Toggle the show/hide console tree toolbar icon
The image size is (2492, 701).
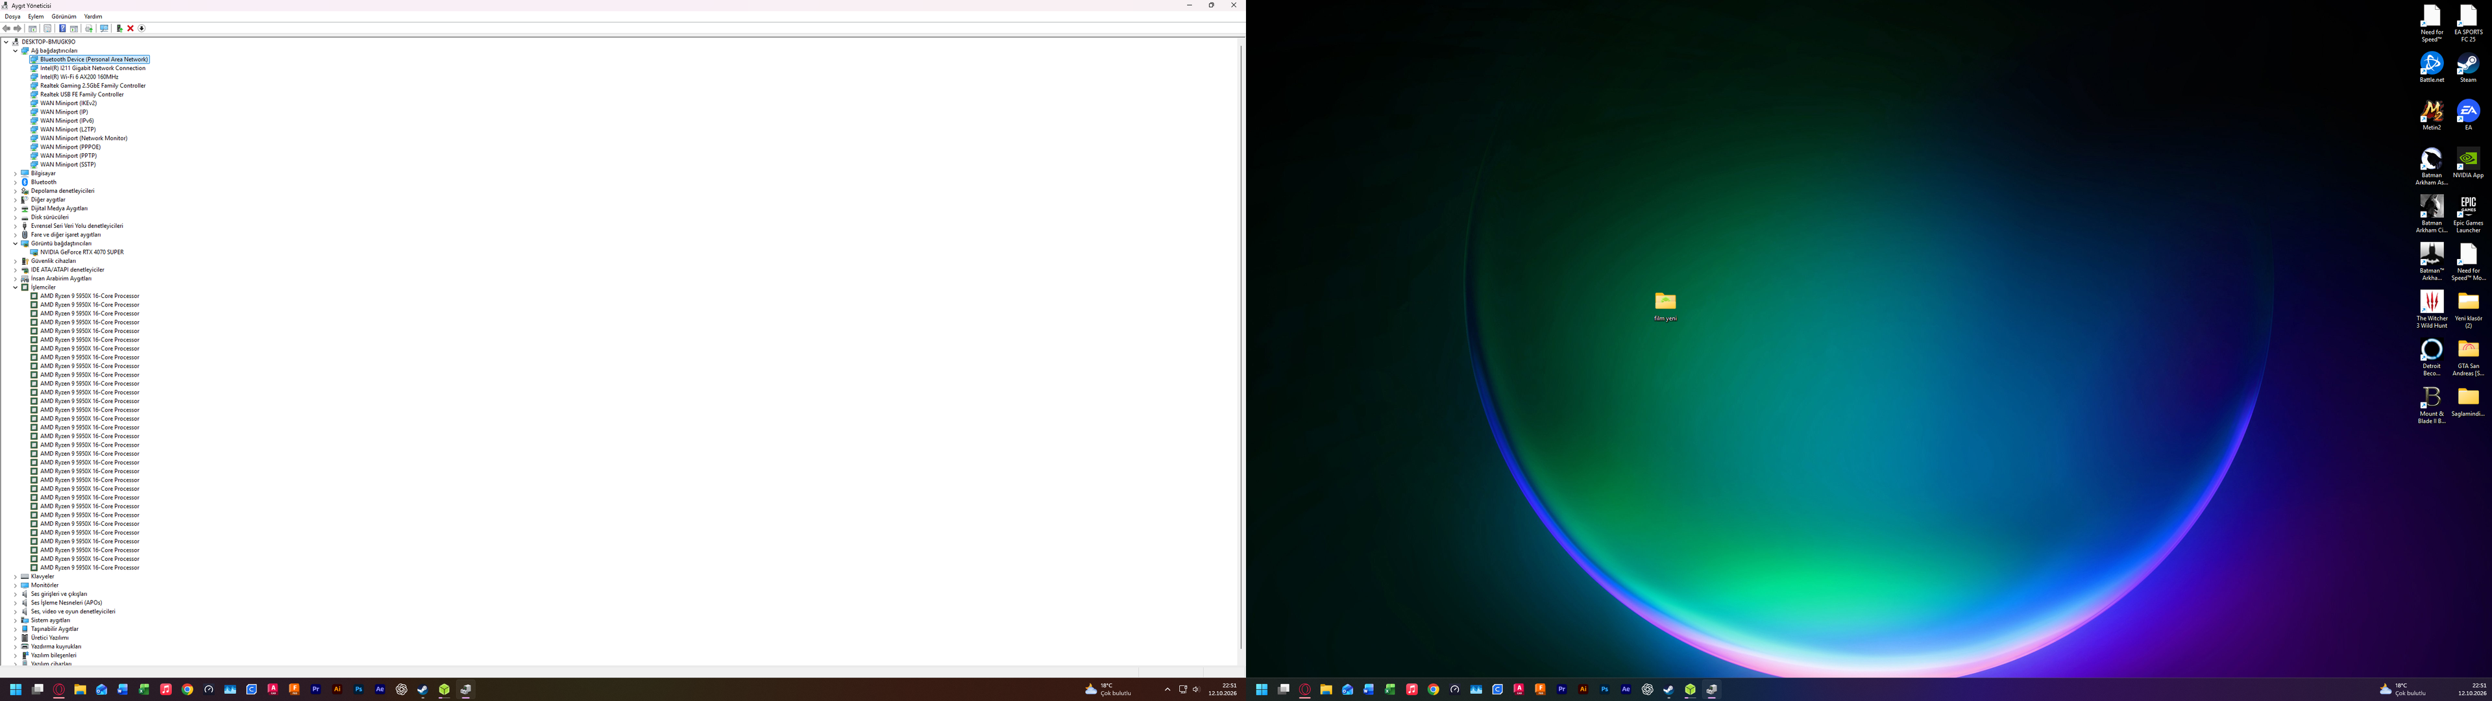click(33, 28)
